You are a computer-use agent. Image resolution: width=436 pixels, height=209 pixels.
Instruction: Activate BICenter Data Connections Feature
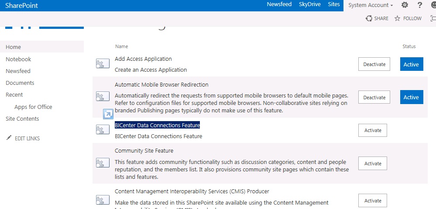pos(373,130)
